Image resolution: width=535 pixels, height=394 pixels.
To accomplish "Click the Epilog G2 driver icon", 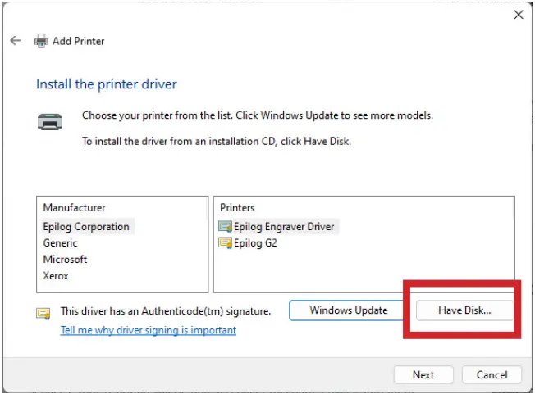I will tap(225, 242).
